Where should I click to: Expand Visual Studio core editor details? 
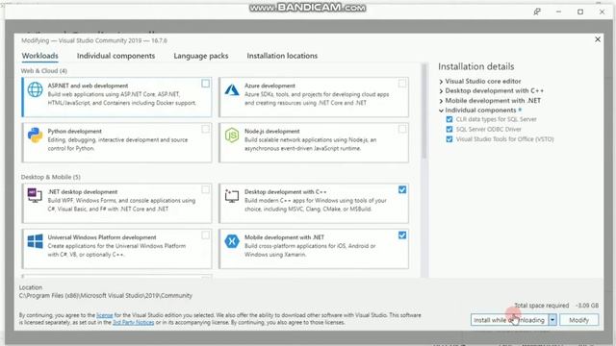point(441,82)
